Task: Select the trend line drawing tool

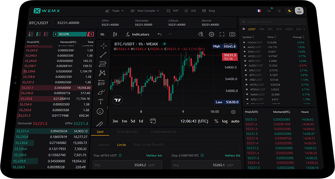Action: click(x=103, y=55)
